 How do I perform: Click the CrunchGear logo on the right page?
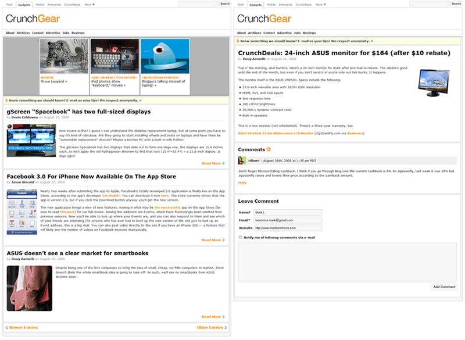264,19
